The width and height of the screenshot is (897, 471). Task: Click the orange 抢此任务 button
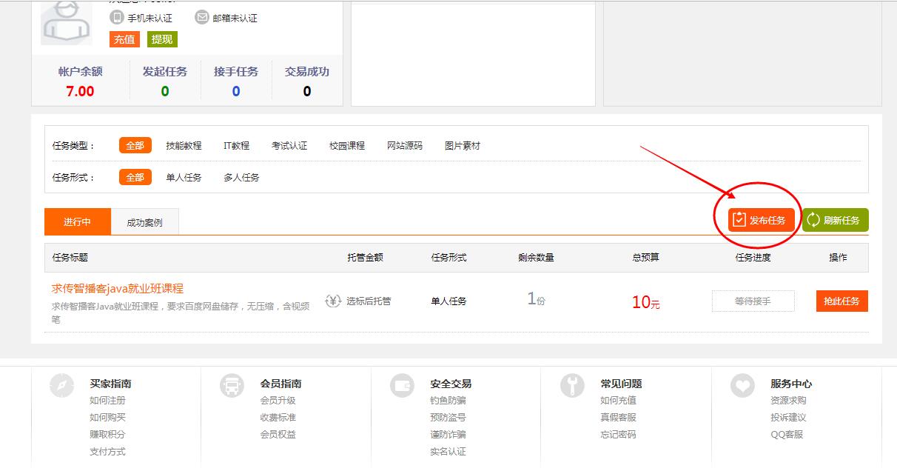coord(841,301)
